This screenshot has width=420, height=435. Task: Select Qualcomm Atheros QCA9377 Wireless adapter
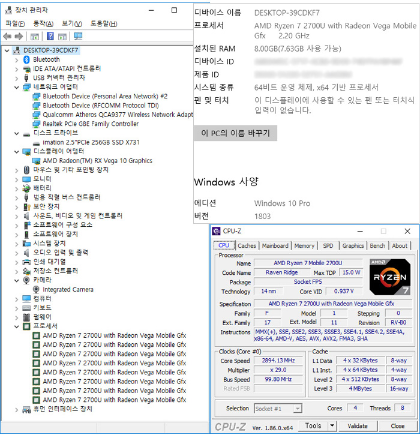click(x=118, y=115)
